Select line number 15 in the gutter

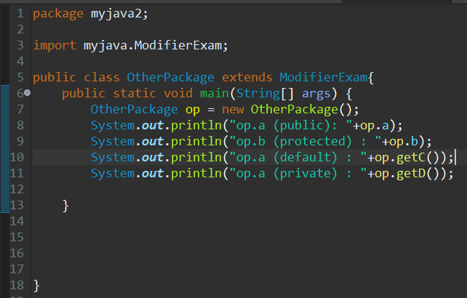pos(17,237)
